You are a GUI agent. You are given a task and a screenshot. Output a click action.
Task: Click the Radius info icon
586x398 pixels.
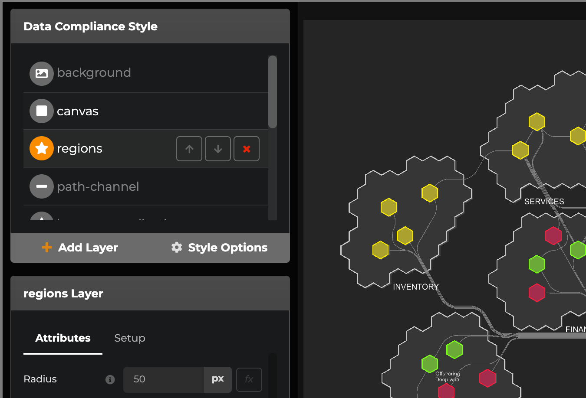pyautogui.click(x=110, y=379)
